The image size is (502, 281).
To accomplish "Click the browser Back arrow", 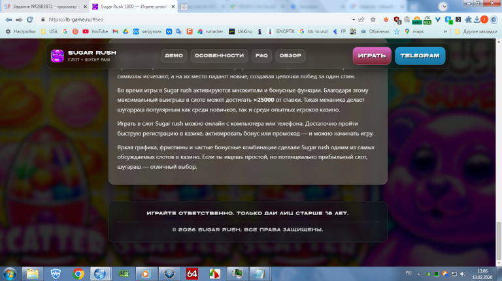I will click(8, 20).
